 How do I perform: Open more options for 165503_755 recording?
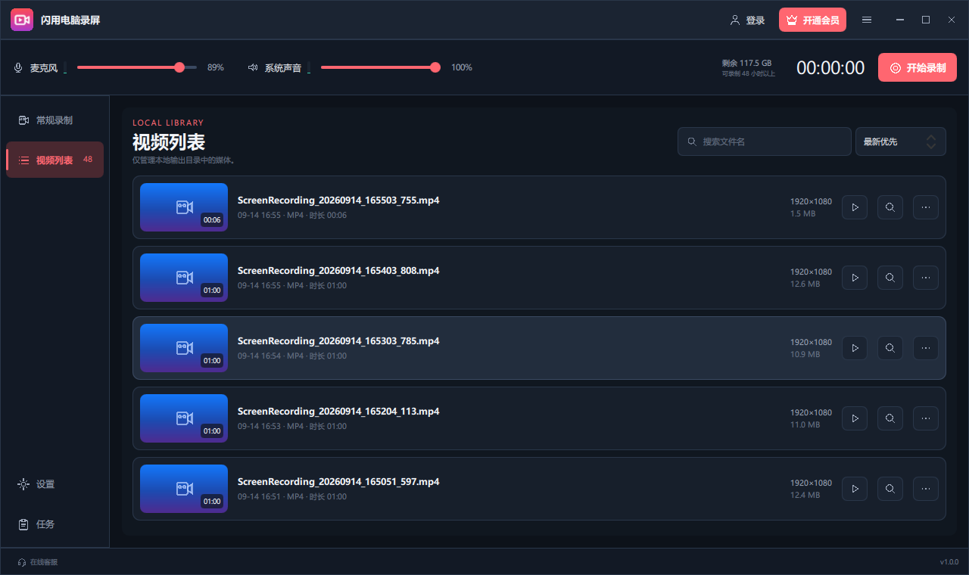[926, 207]
